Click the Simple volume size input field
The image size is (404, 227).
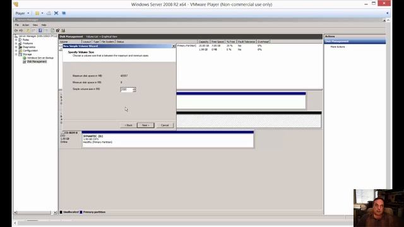point(126,90)
